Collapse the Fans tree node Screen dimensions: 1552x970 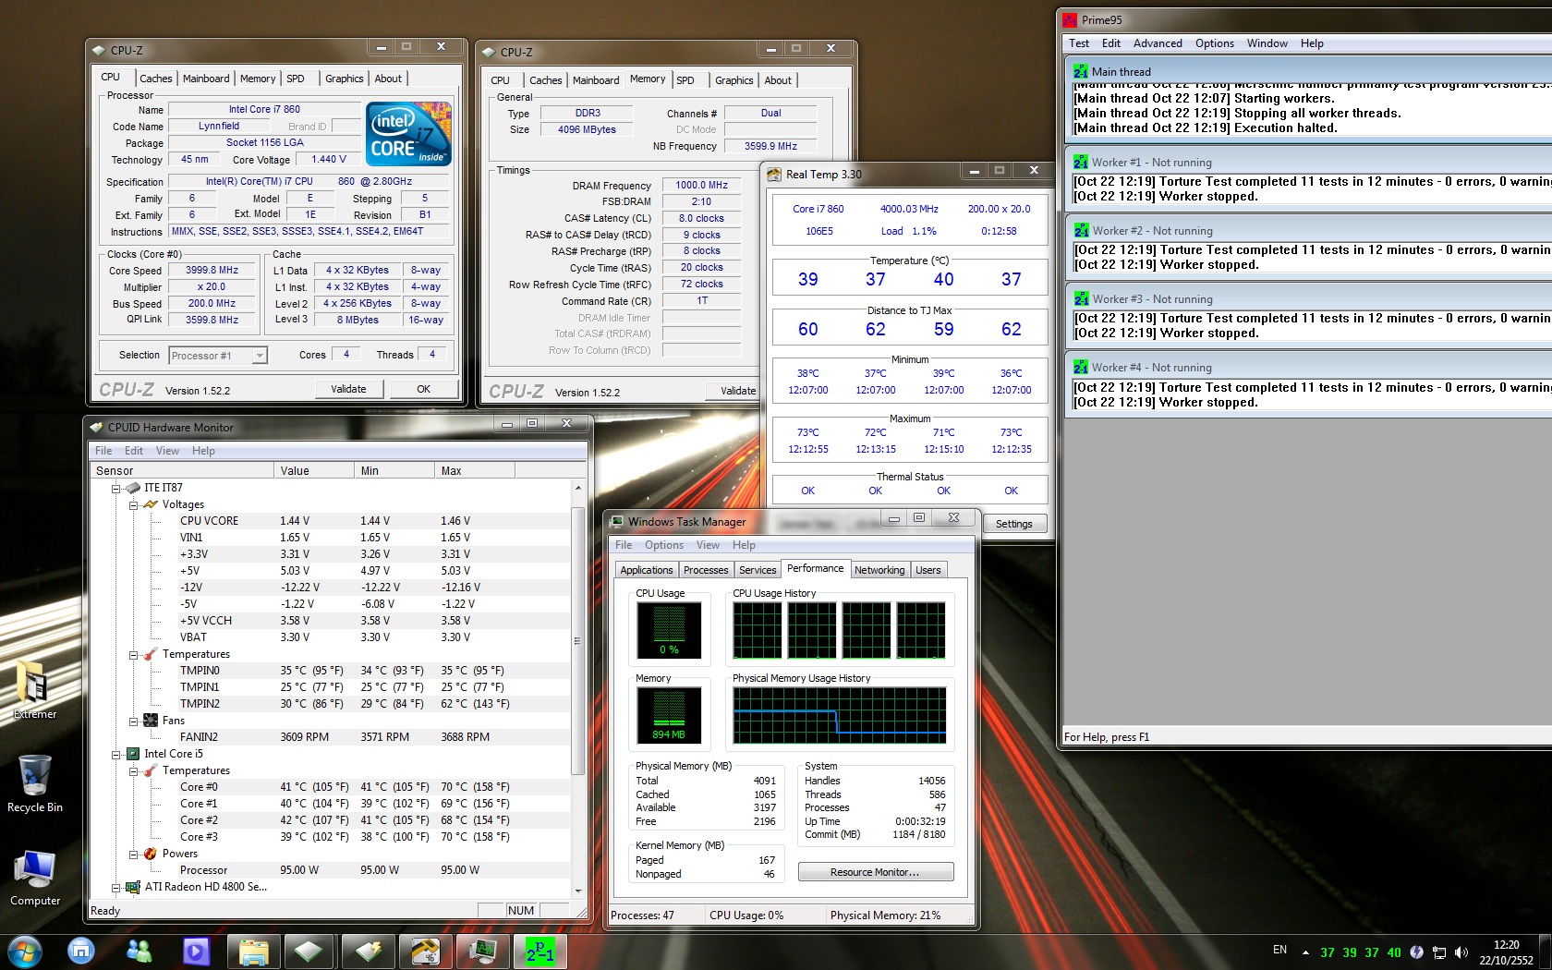(x=134, y=721)
